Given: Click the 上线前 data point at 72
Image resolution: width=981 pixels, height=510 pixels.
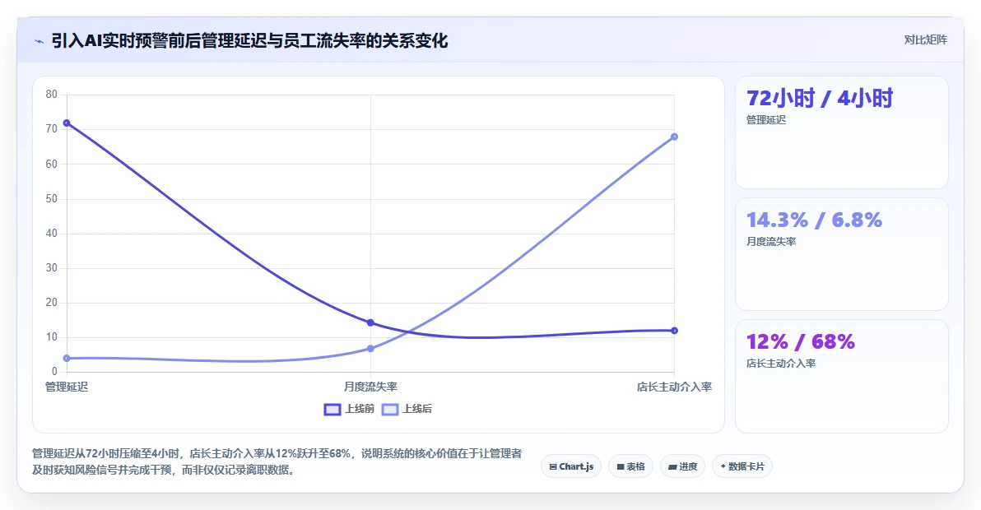Looking at the screenshot, I should point(67,123).
